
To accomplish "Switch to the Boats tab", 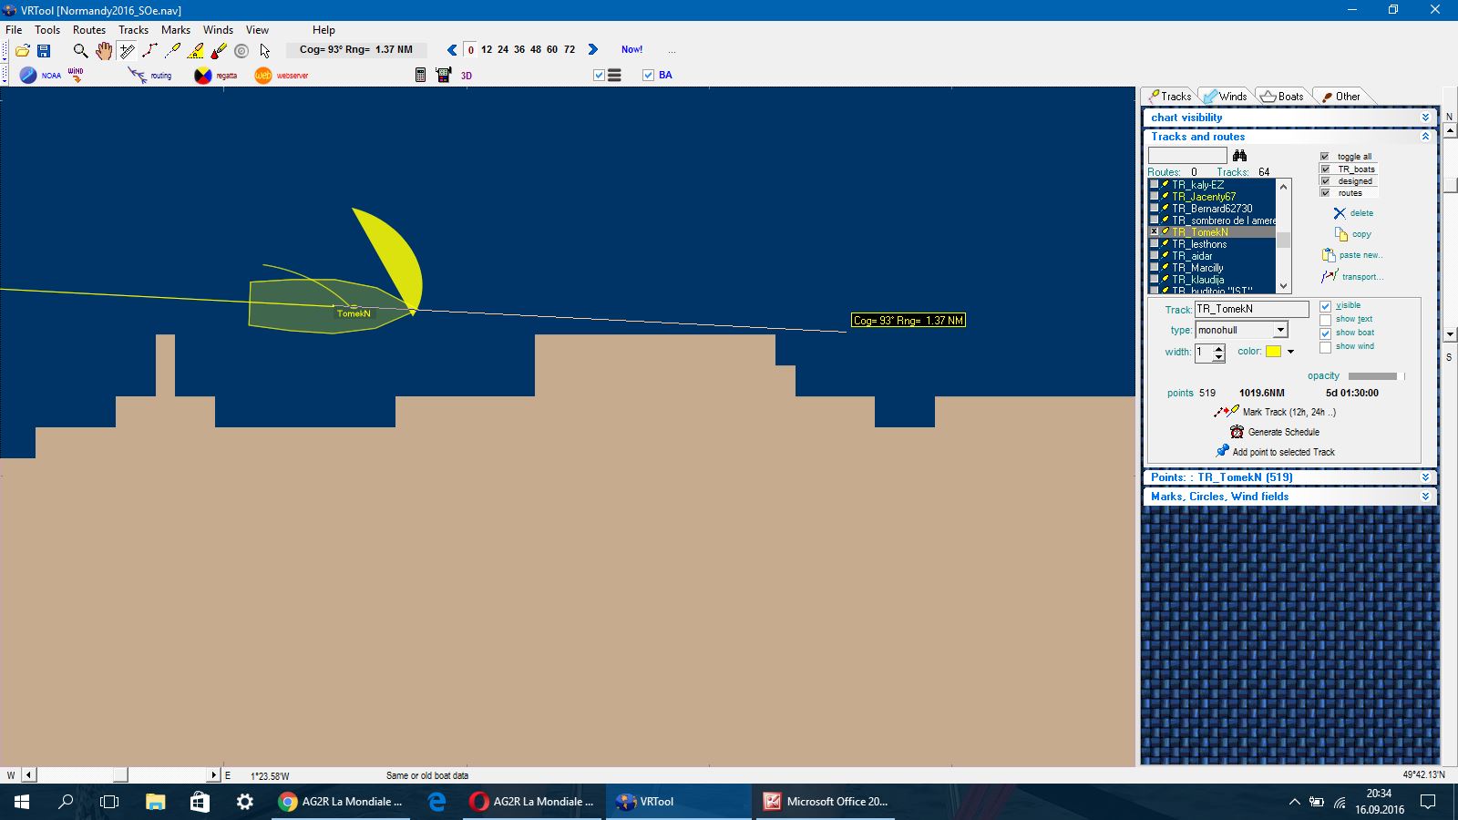I will 1281,97.
